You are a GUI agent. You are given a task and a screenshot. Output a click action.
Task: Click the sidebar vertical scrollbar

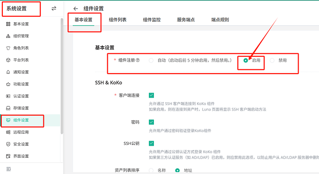62,76
